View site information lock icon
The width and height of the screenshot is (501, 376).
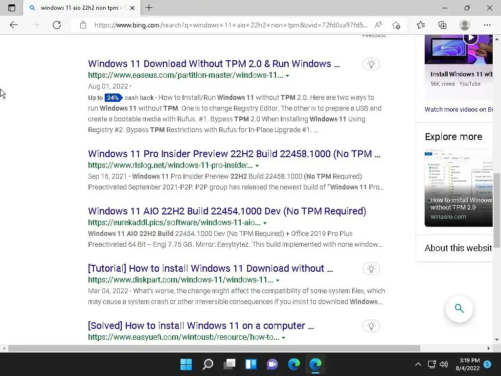point(83,25)
